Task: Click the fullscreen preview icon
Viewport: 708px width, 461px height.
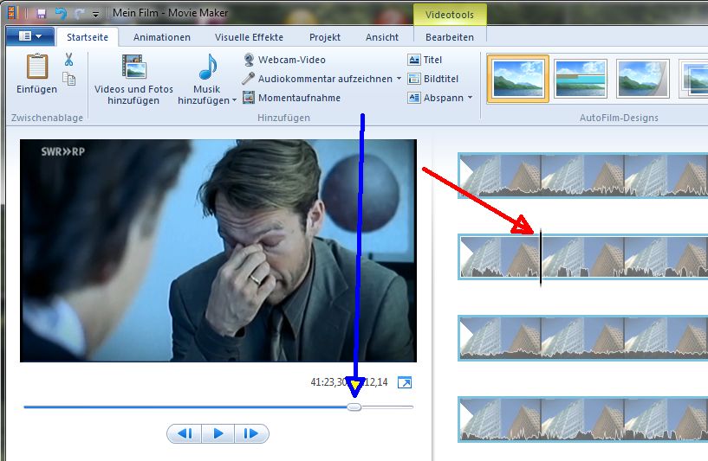Action: point(405,382)
